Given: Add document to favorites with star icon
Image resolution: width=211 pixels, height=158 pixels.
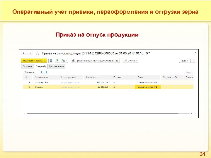Looking at the screenshot, I should [x=38, y=53].
